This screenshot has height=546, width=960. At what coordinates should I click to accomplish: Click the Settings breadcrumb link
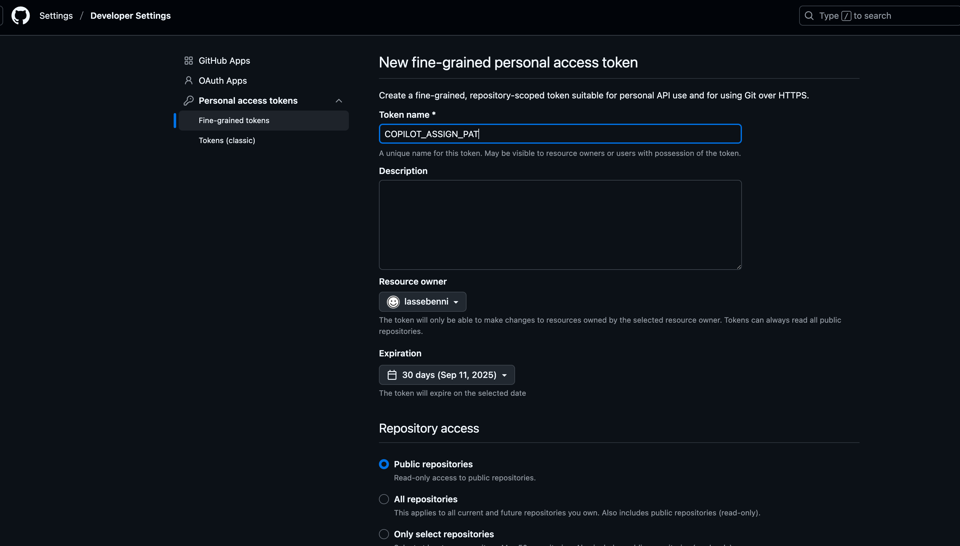[56, 16]
